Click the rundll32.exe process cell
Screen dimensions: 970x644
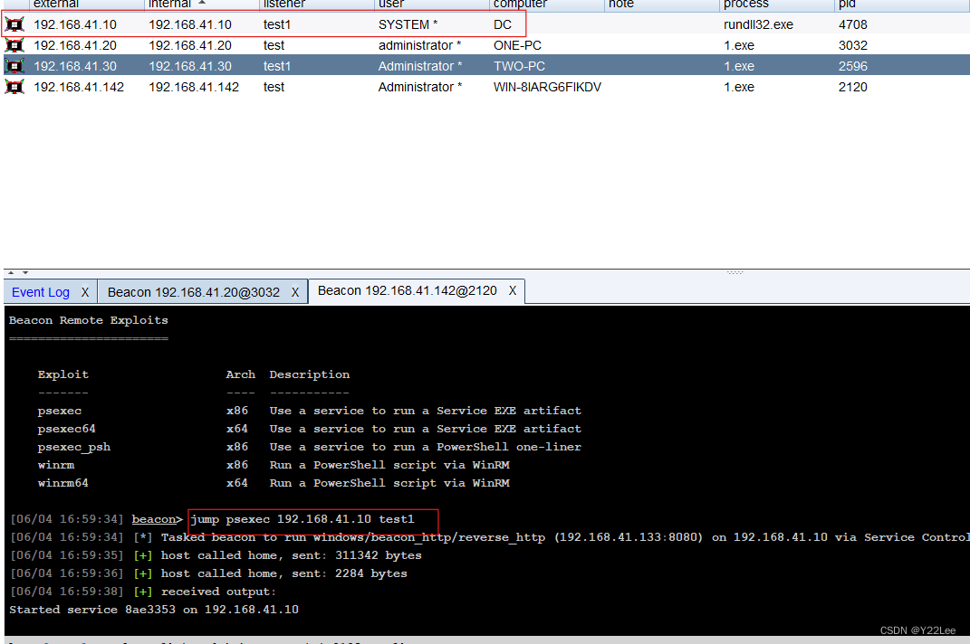pos(758,24)
